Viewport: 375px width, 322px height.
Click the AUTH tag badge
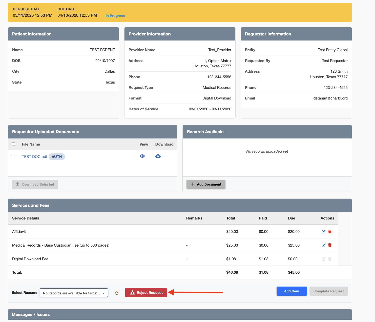click(x=57, y=157)
